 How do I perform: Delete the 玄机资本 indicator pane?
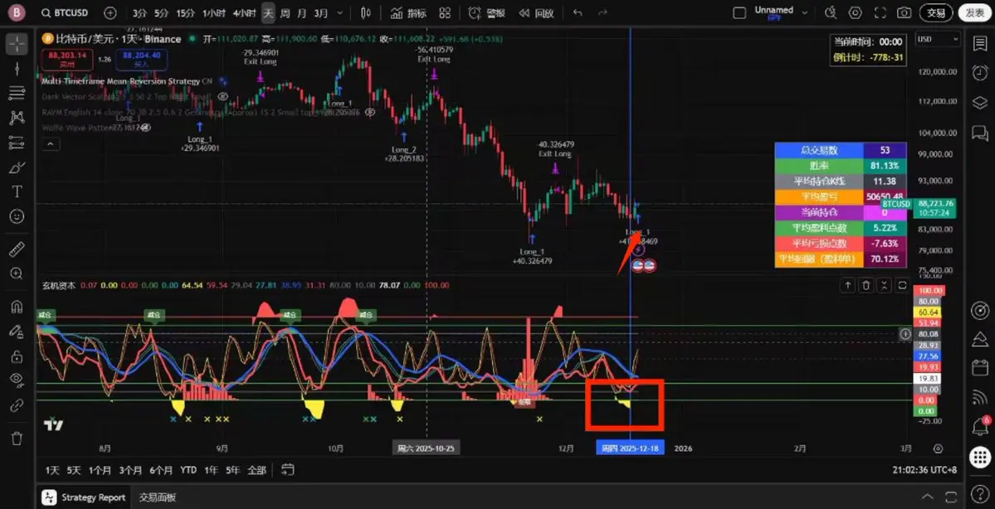(867, 286)
